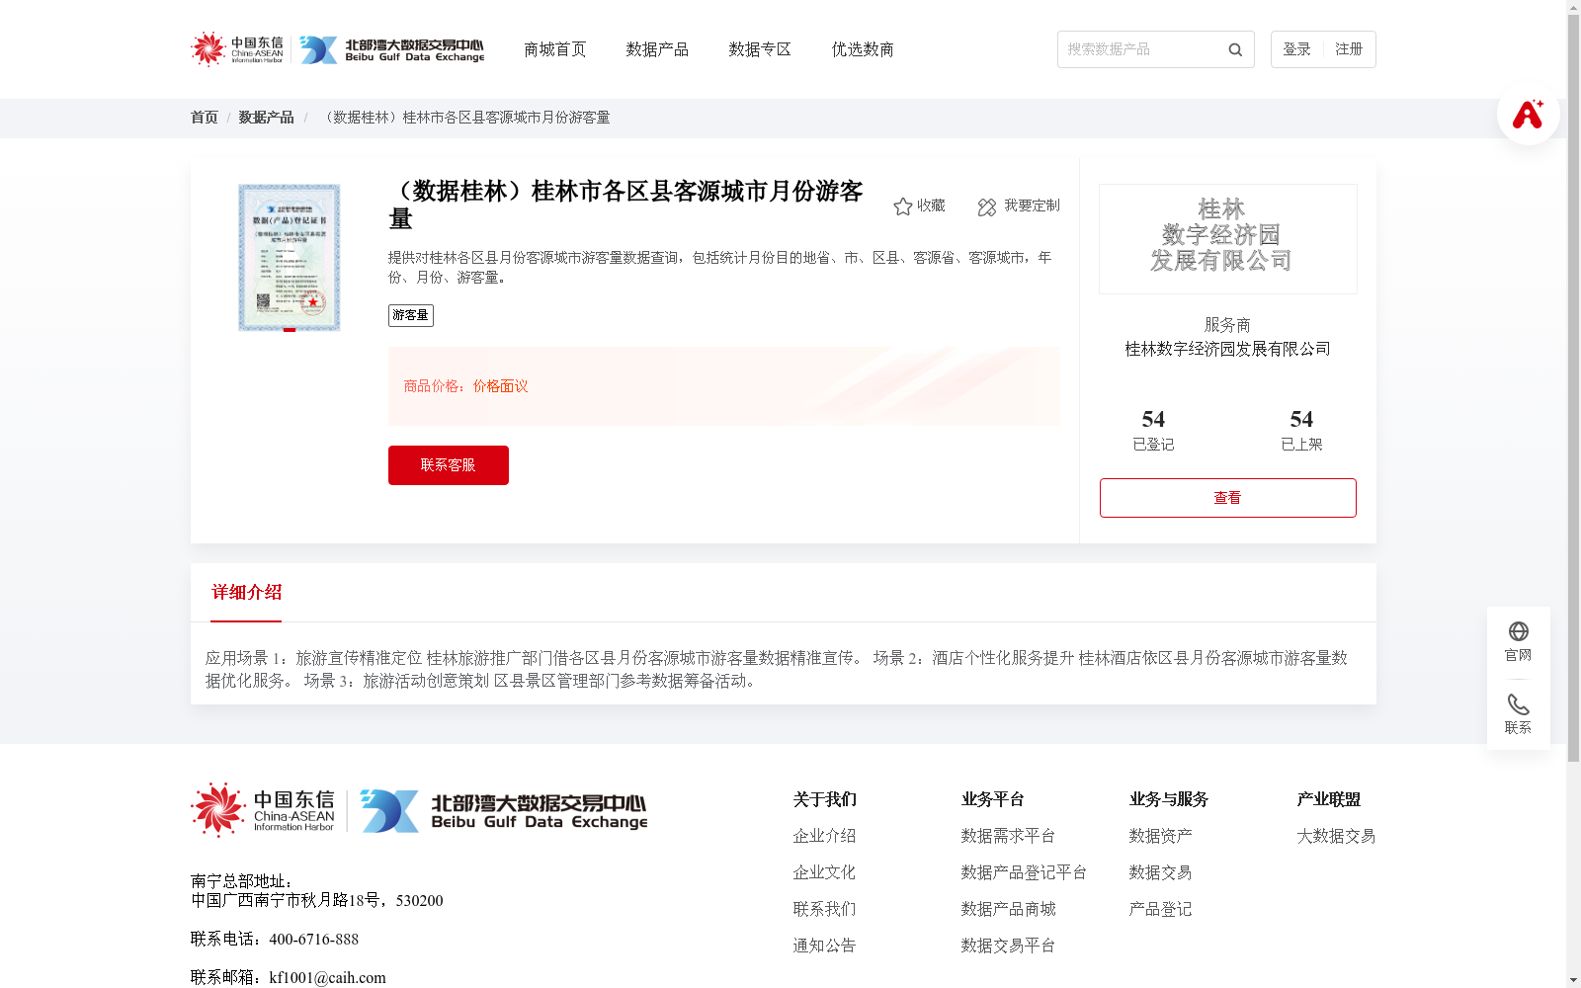The height and width of the screenshot is (988, 1581).
Task: Click provider name 桂林数字经济园发展有限公司
Action: [x=1228, y=349]
